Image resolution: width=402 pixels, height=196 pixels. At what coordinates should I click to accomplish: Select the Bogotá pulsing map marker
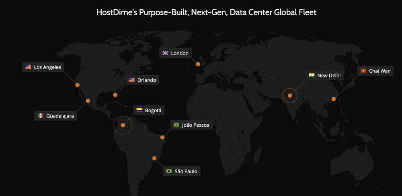(x=123, y=125)
